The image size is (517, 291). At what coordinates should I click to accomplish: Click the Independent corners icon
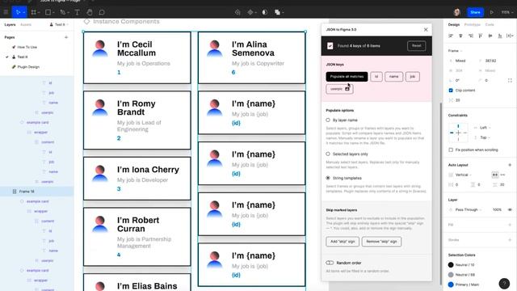tap(510, 81)
